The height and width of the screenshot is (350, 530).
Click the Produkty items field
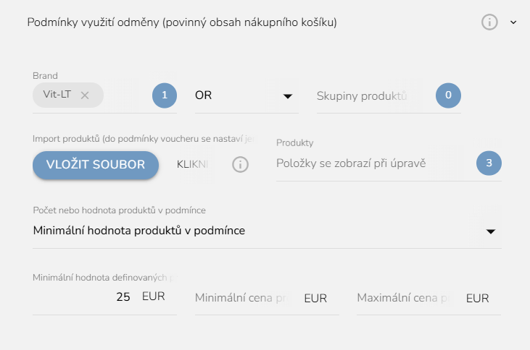click(363, 163)
